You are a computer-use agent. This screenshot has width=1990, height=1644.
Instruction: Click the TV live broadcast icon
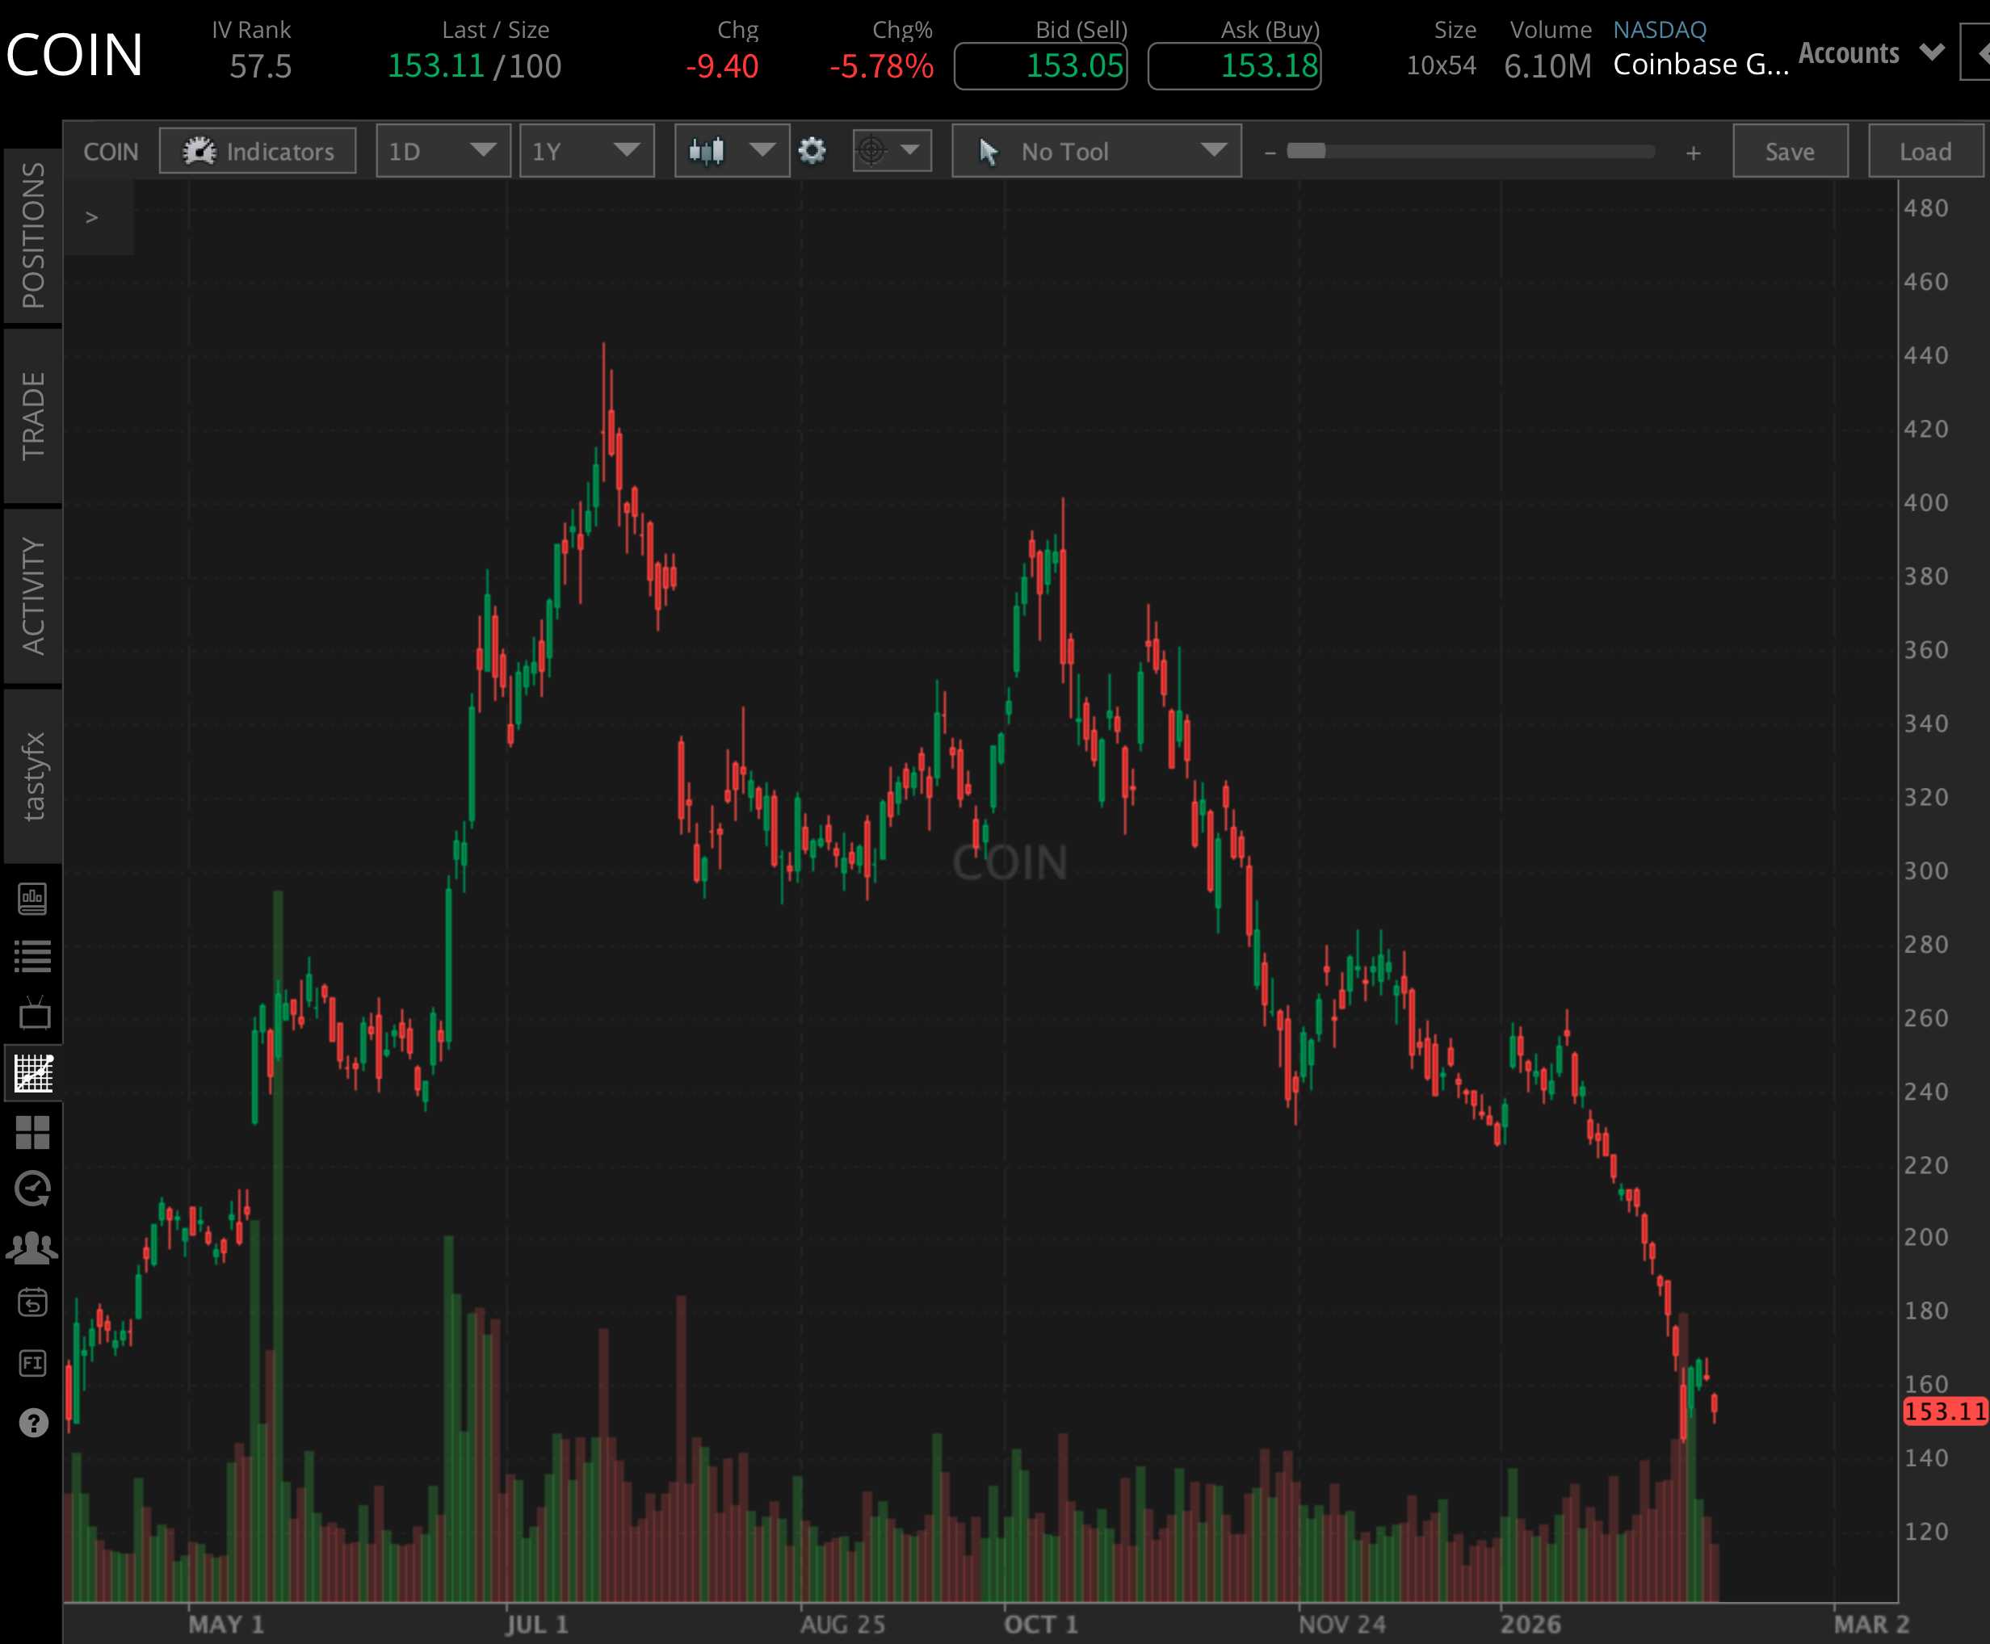tap(33, 1014)
